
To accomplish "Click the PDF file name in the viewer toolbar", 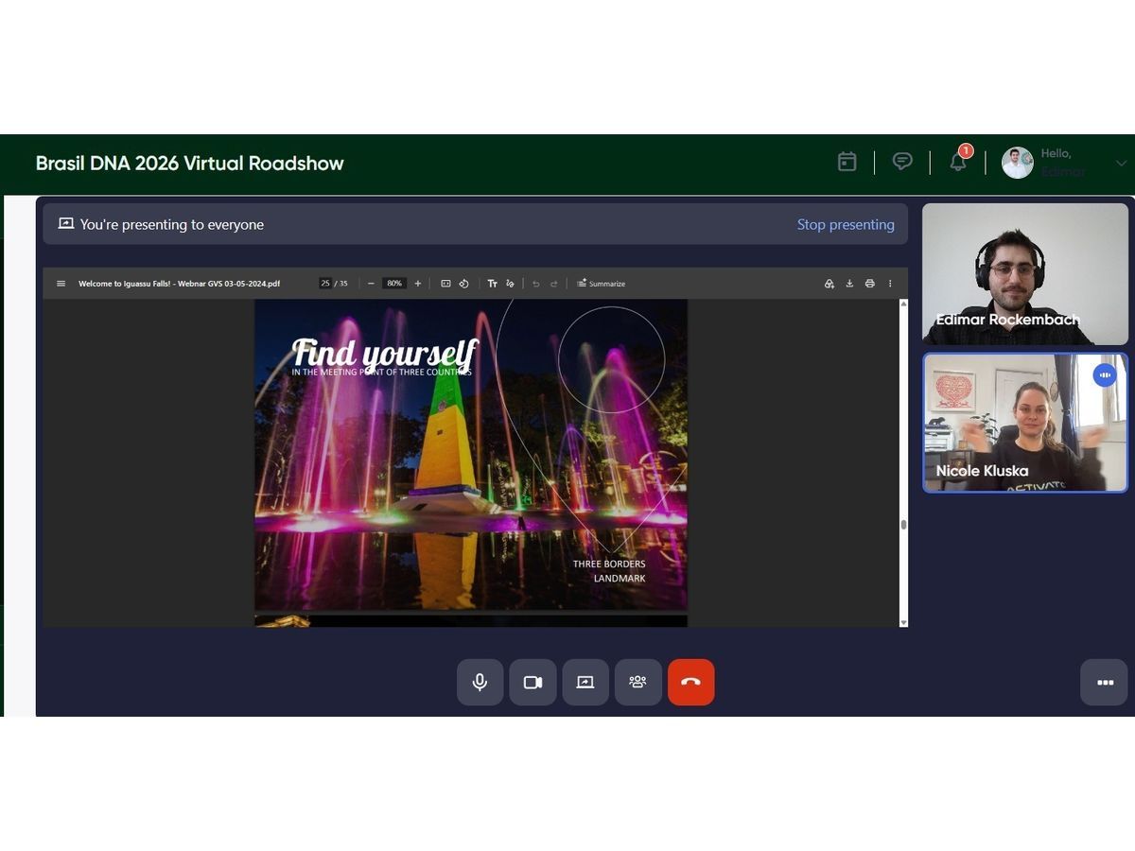I will point(179,284).
